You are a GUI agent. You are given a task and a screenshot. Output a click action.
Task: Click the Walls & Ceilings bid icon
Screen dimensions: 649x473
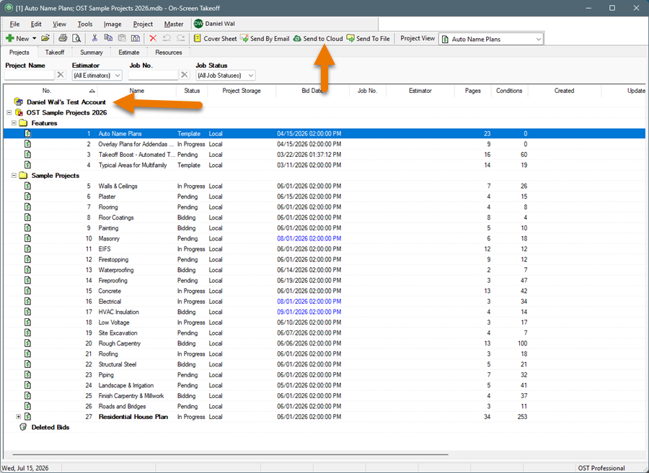(x=27, y=186)
